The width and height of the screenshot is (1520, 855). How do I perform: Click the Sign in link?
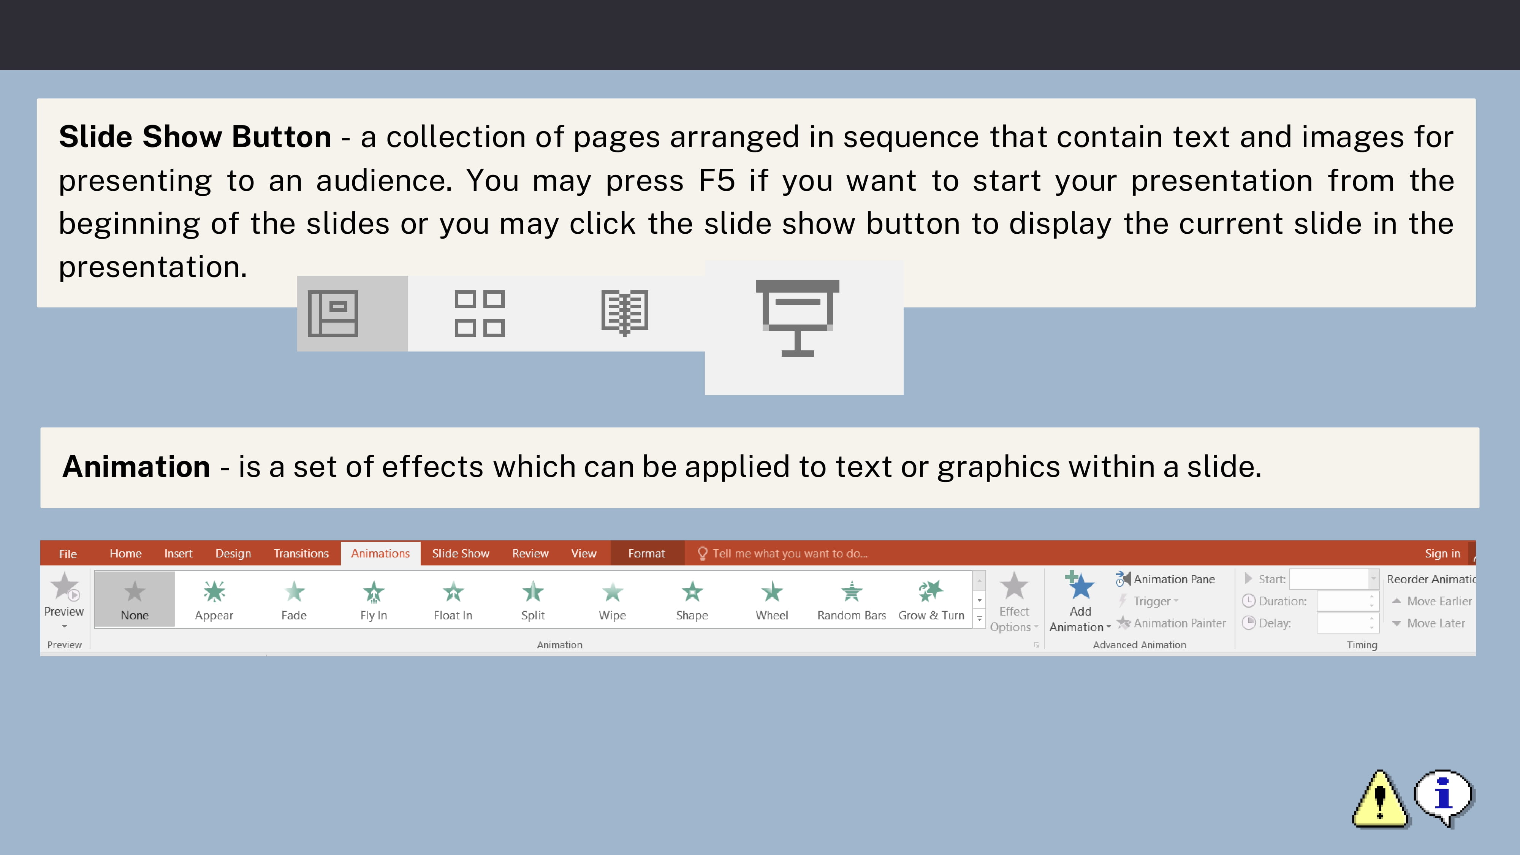coord(1442,554)
